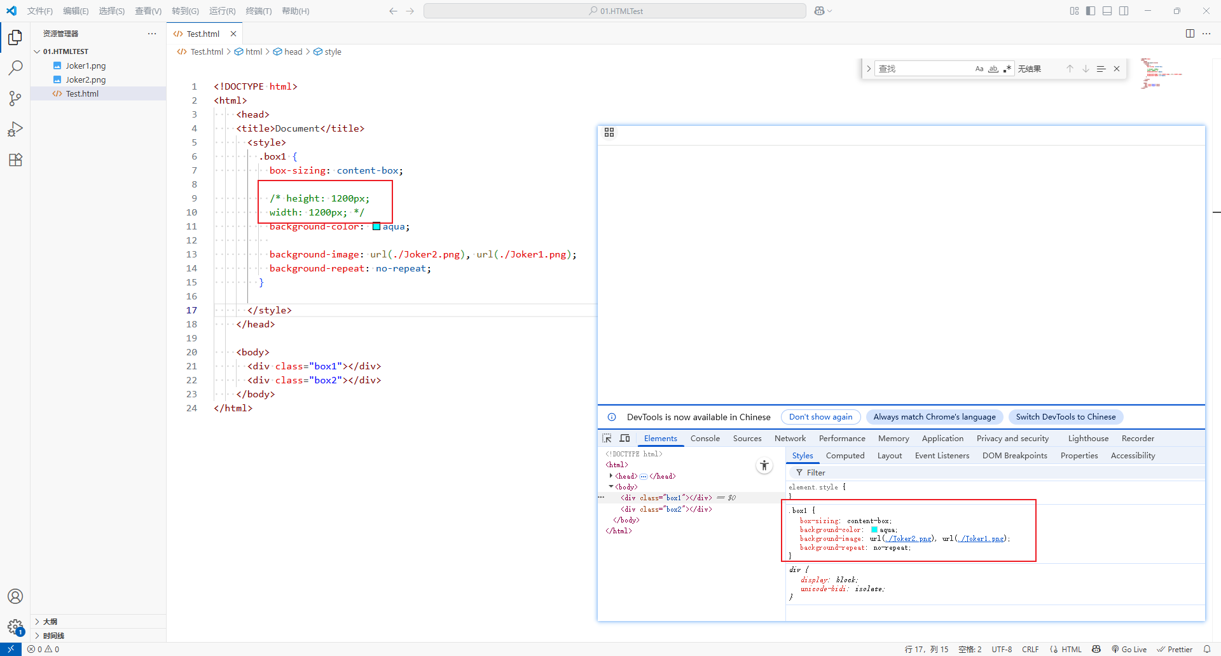The image size is (1221, 656).
Task: Go to previous match in find widget
Action: (1070, 69)
